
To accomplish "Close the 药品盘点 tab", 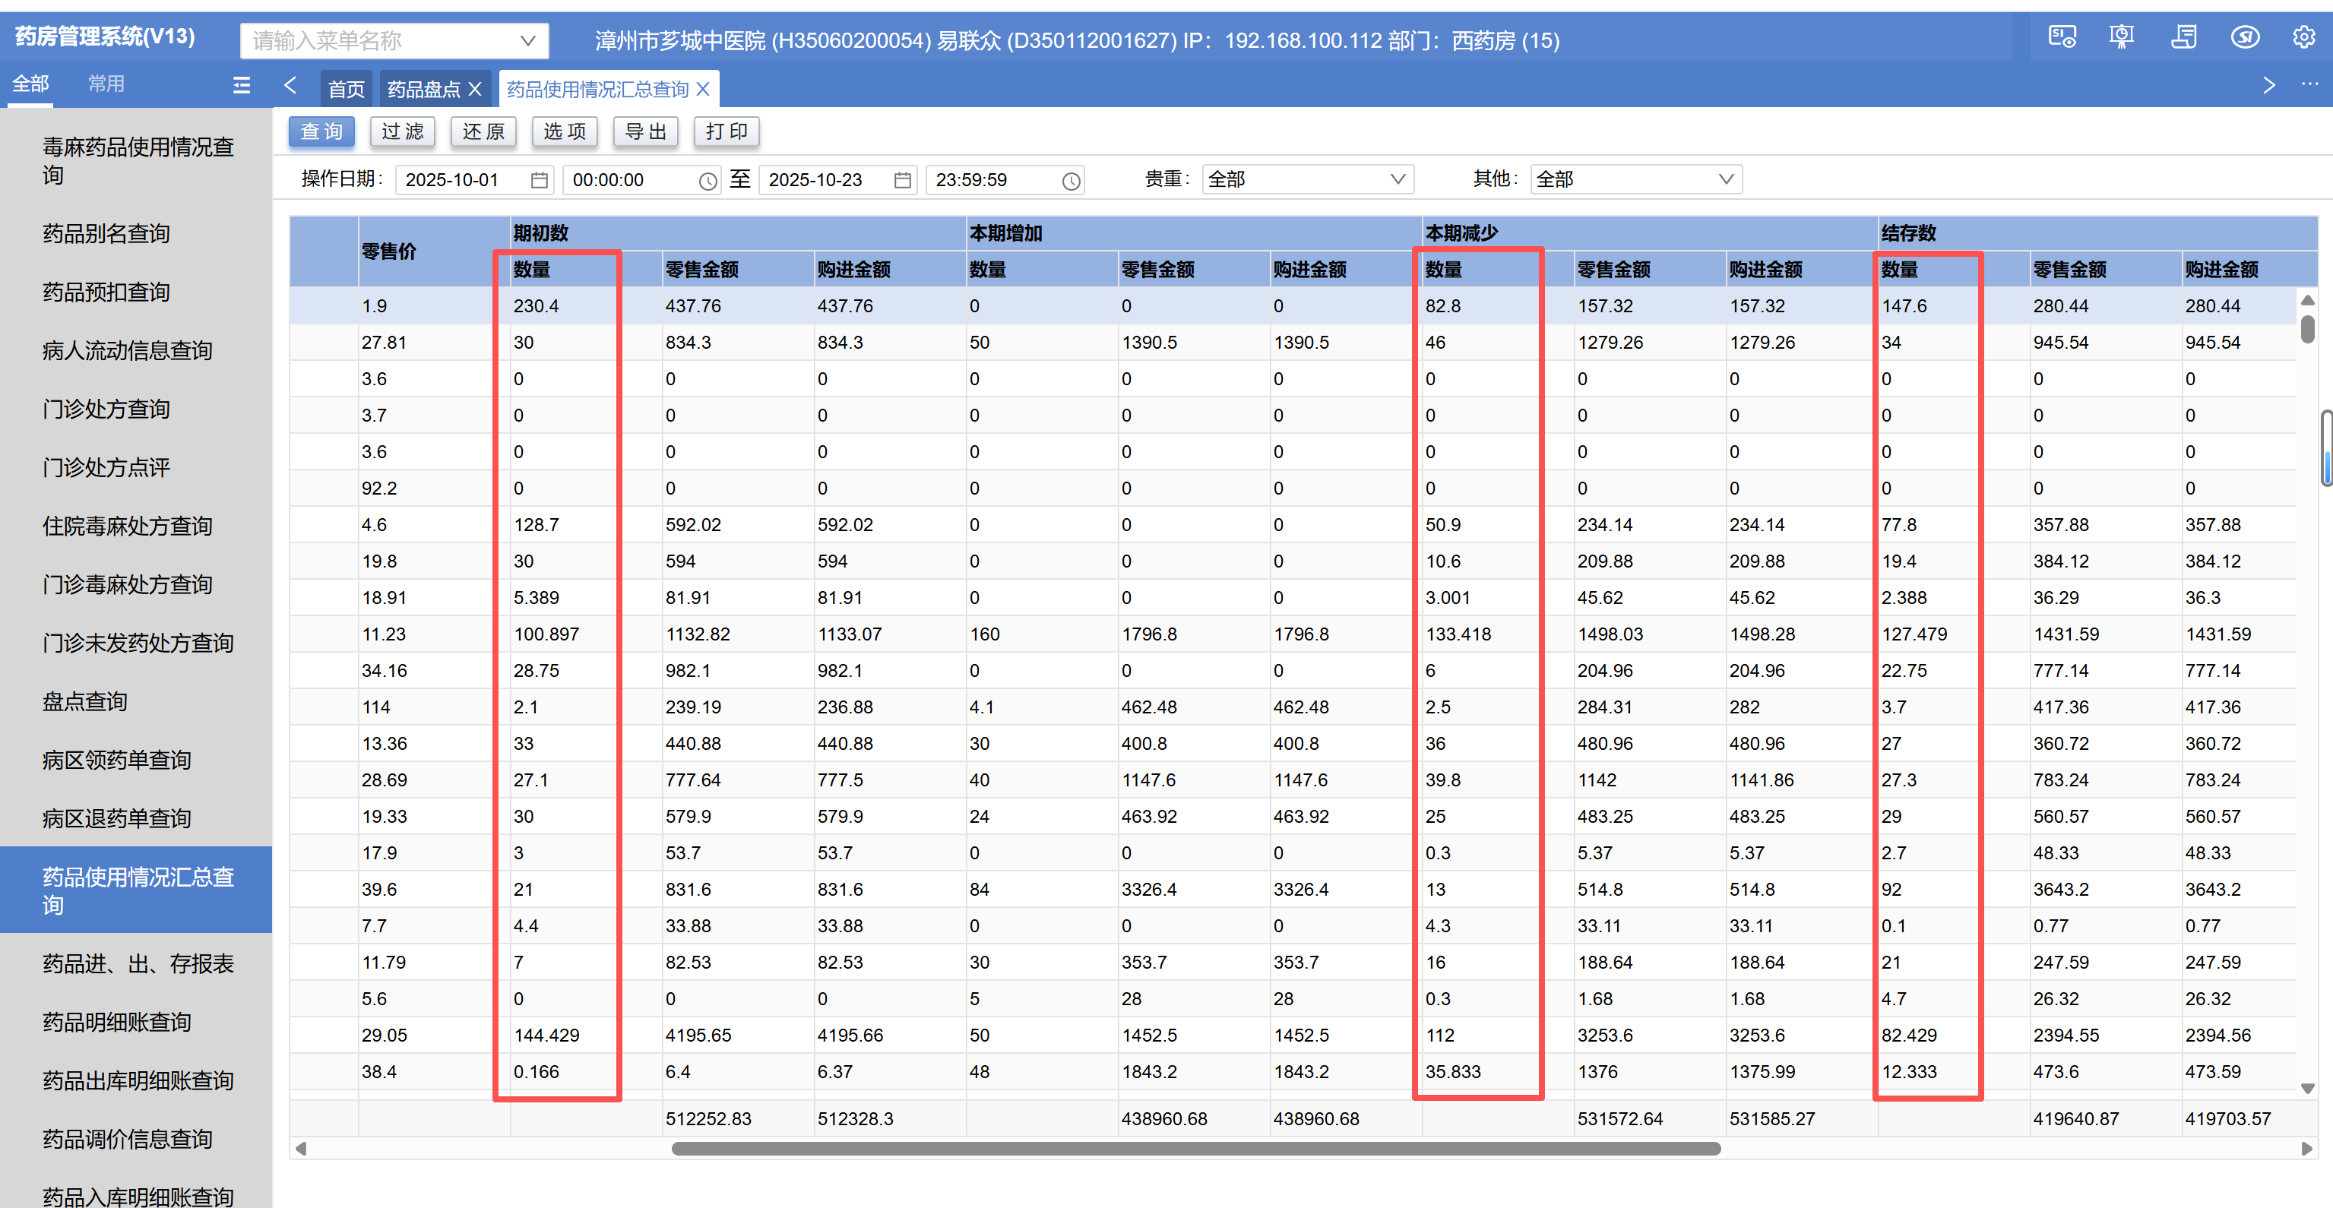I will 476,90.
